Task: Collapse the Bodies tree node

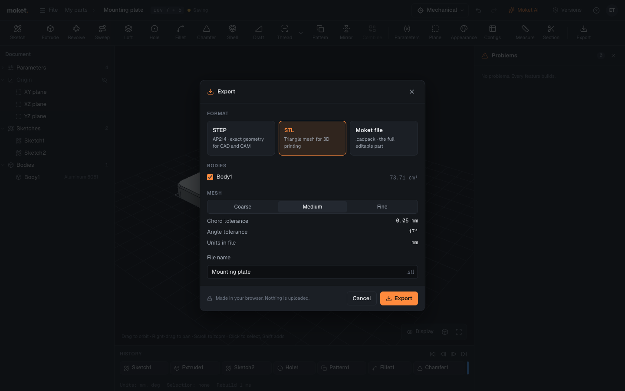Action: 3,165
